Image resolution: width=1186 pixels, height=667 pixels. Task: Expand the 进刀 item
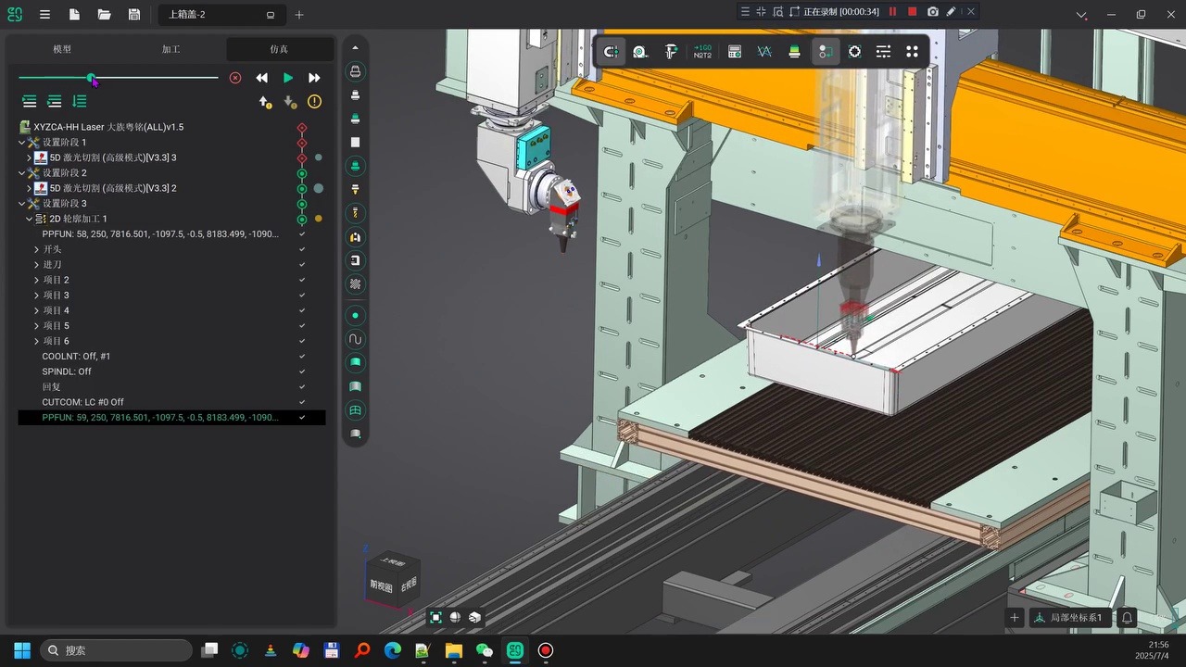click(x=37, y=265)
